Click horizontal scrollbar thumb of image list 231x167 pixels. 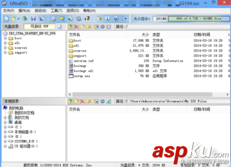tap(142, 94)
